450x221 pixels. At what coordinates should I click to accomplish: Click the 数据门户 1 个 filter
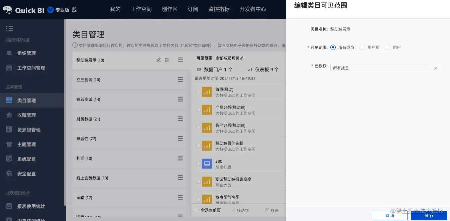[215, 70]
